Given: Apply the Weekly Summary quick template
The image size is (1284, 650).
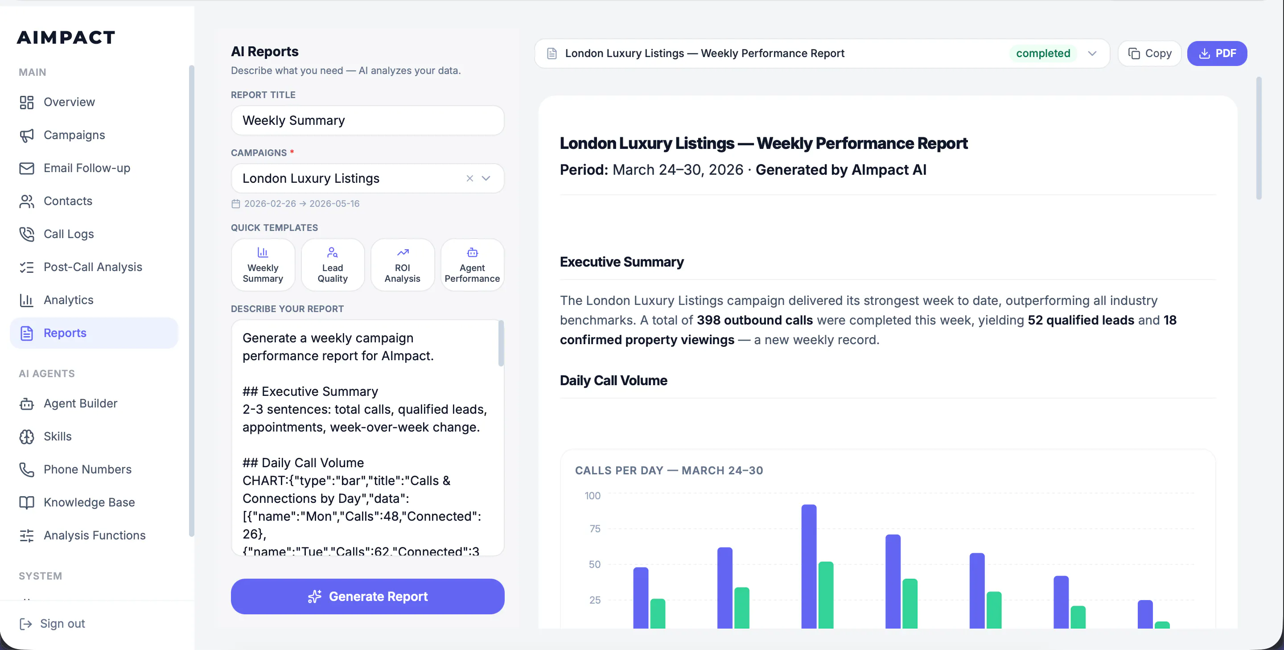Looking at the screenshot, I should (x=263, y=265).
